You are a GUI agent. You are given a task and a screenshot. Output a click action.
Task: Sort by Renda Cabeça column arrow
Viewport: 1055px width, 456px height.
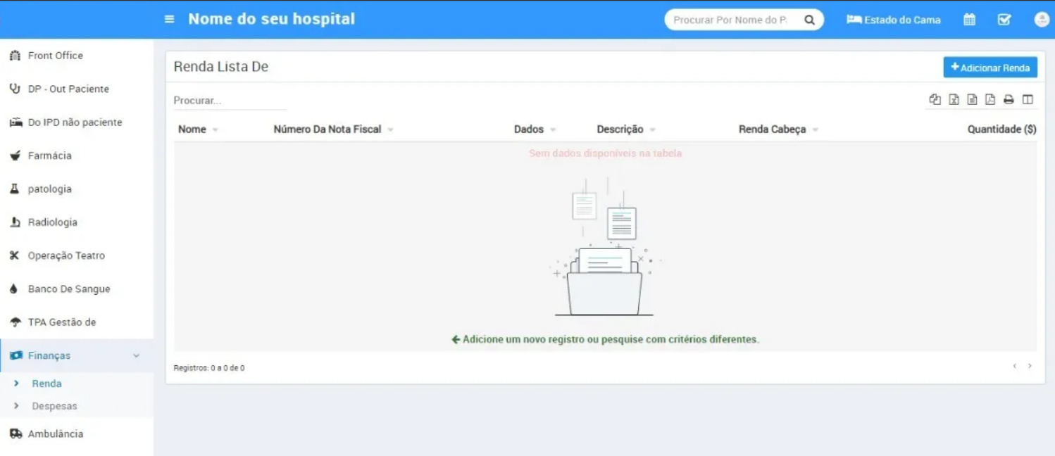pos(816,130)
